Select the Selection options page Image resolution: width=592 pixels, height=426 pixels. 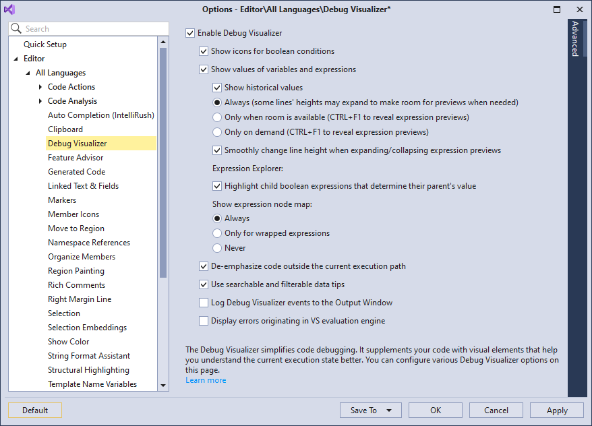click(x=64, y=313)
